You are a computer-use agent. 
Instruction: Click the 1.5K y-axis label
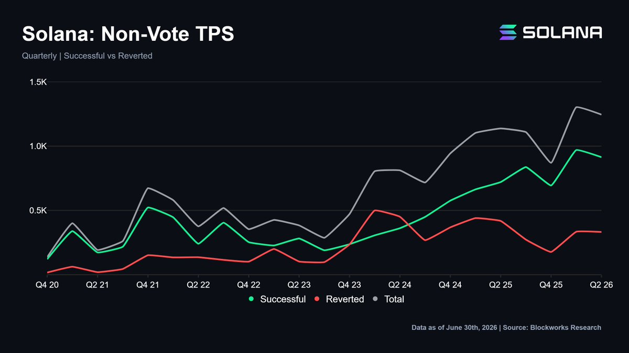[38, 82]
